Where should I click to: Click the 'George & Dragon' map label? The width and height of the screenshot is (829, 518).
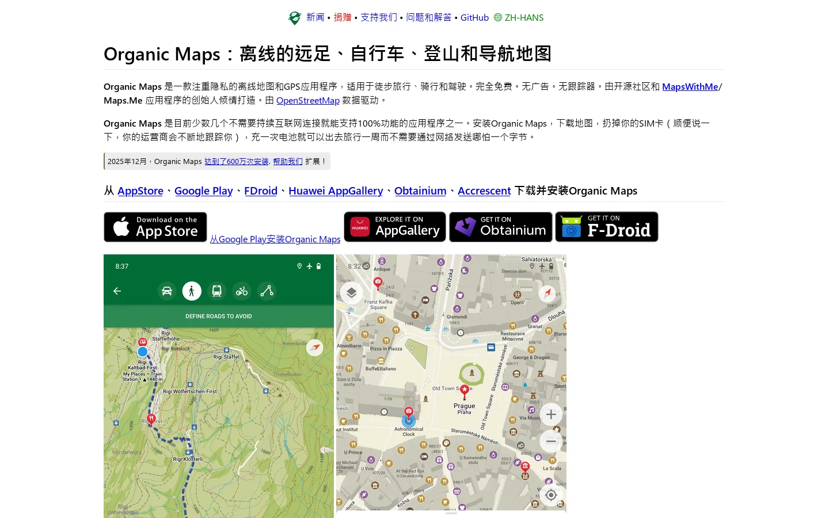coord(531,357)
